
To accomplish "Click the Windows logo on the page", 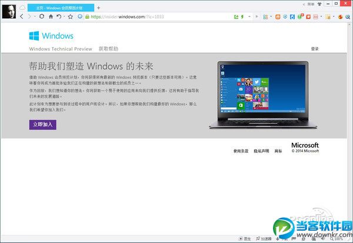I will point(51,36).
